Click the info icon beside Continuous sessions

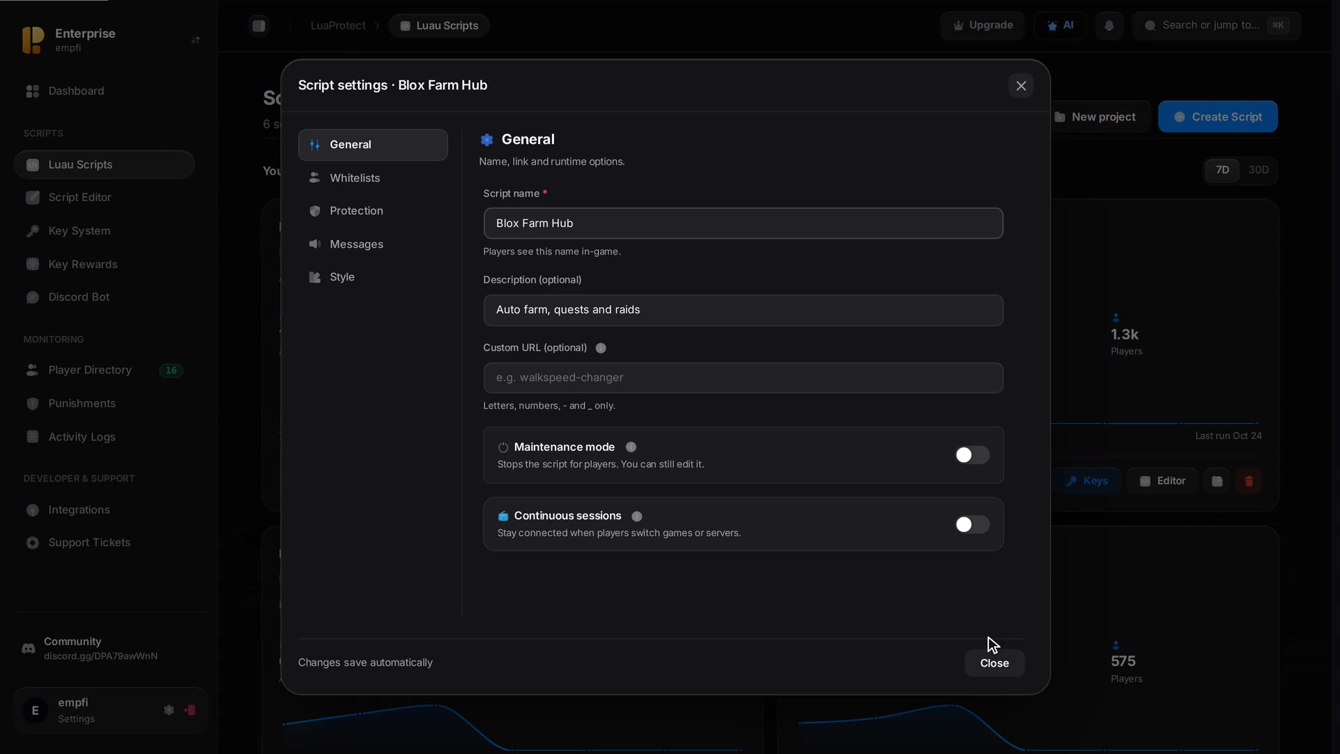coord(636,516)
